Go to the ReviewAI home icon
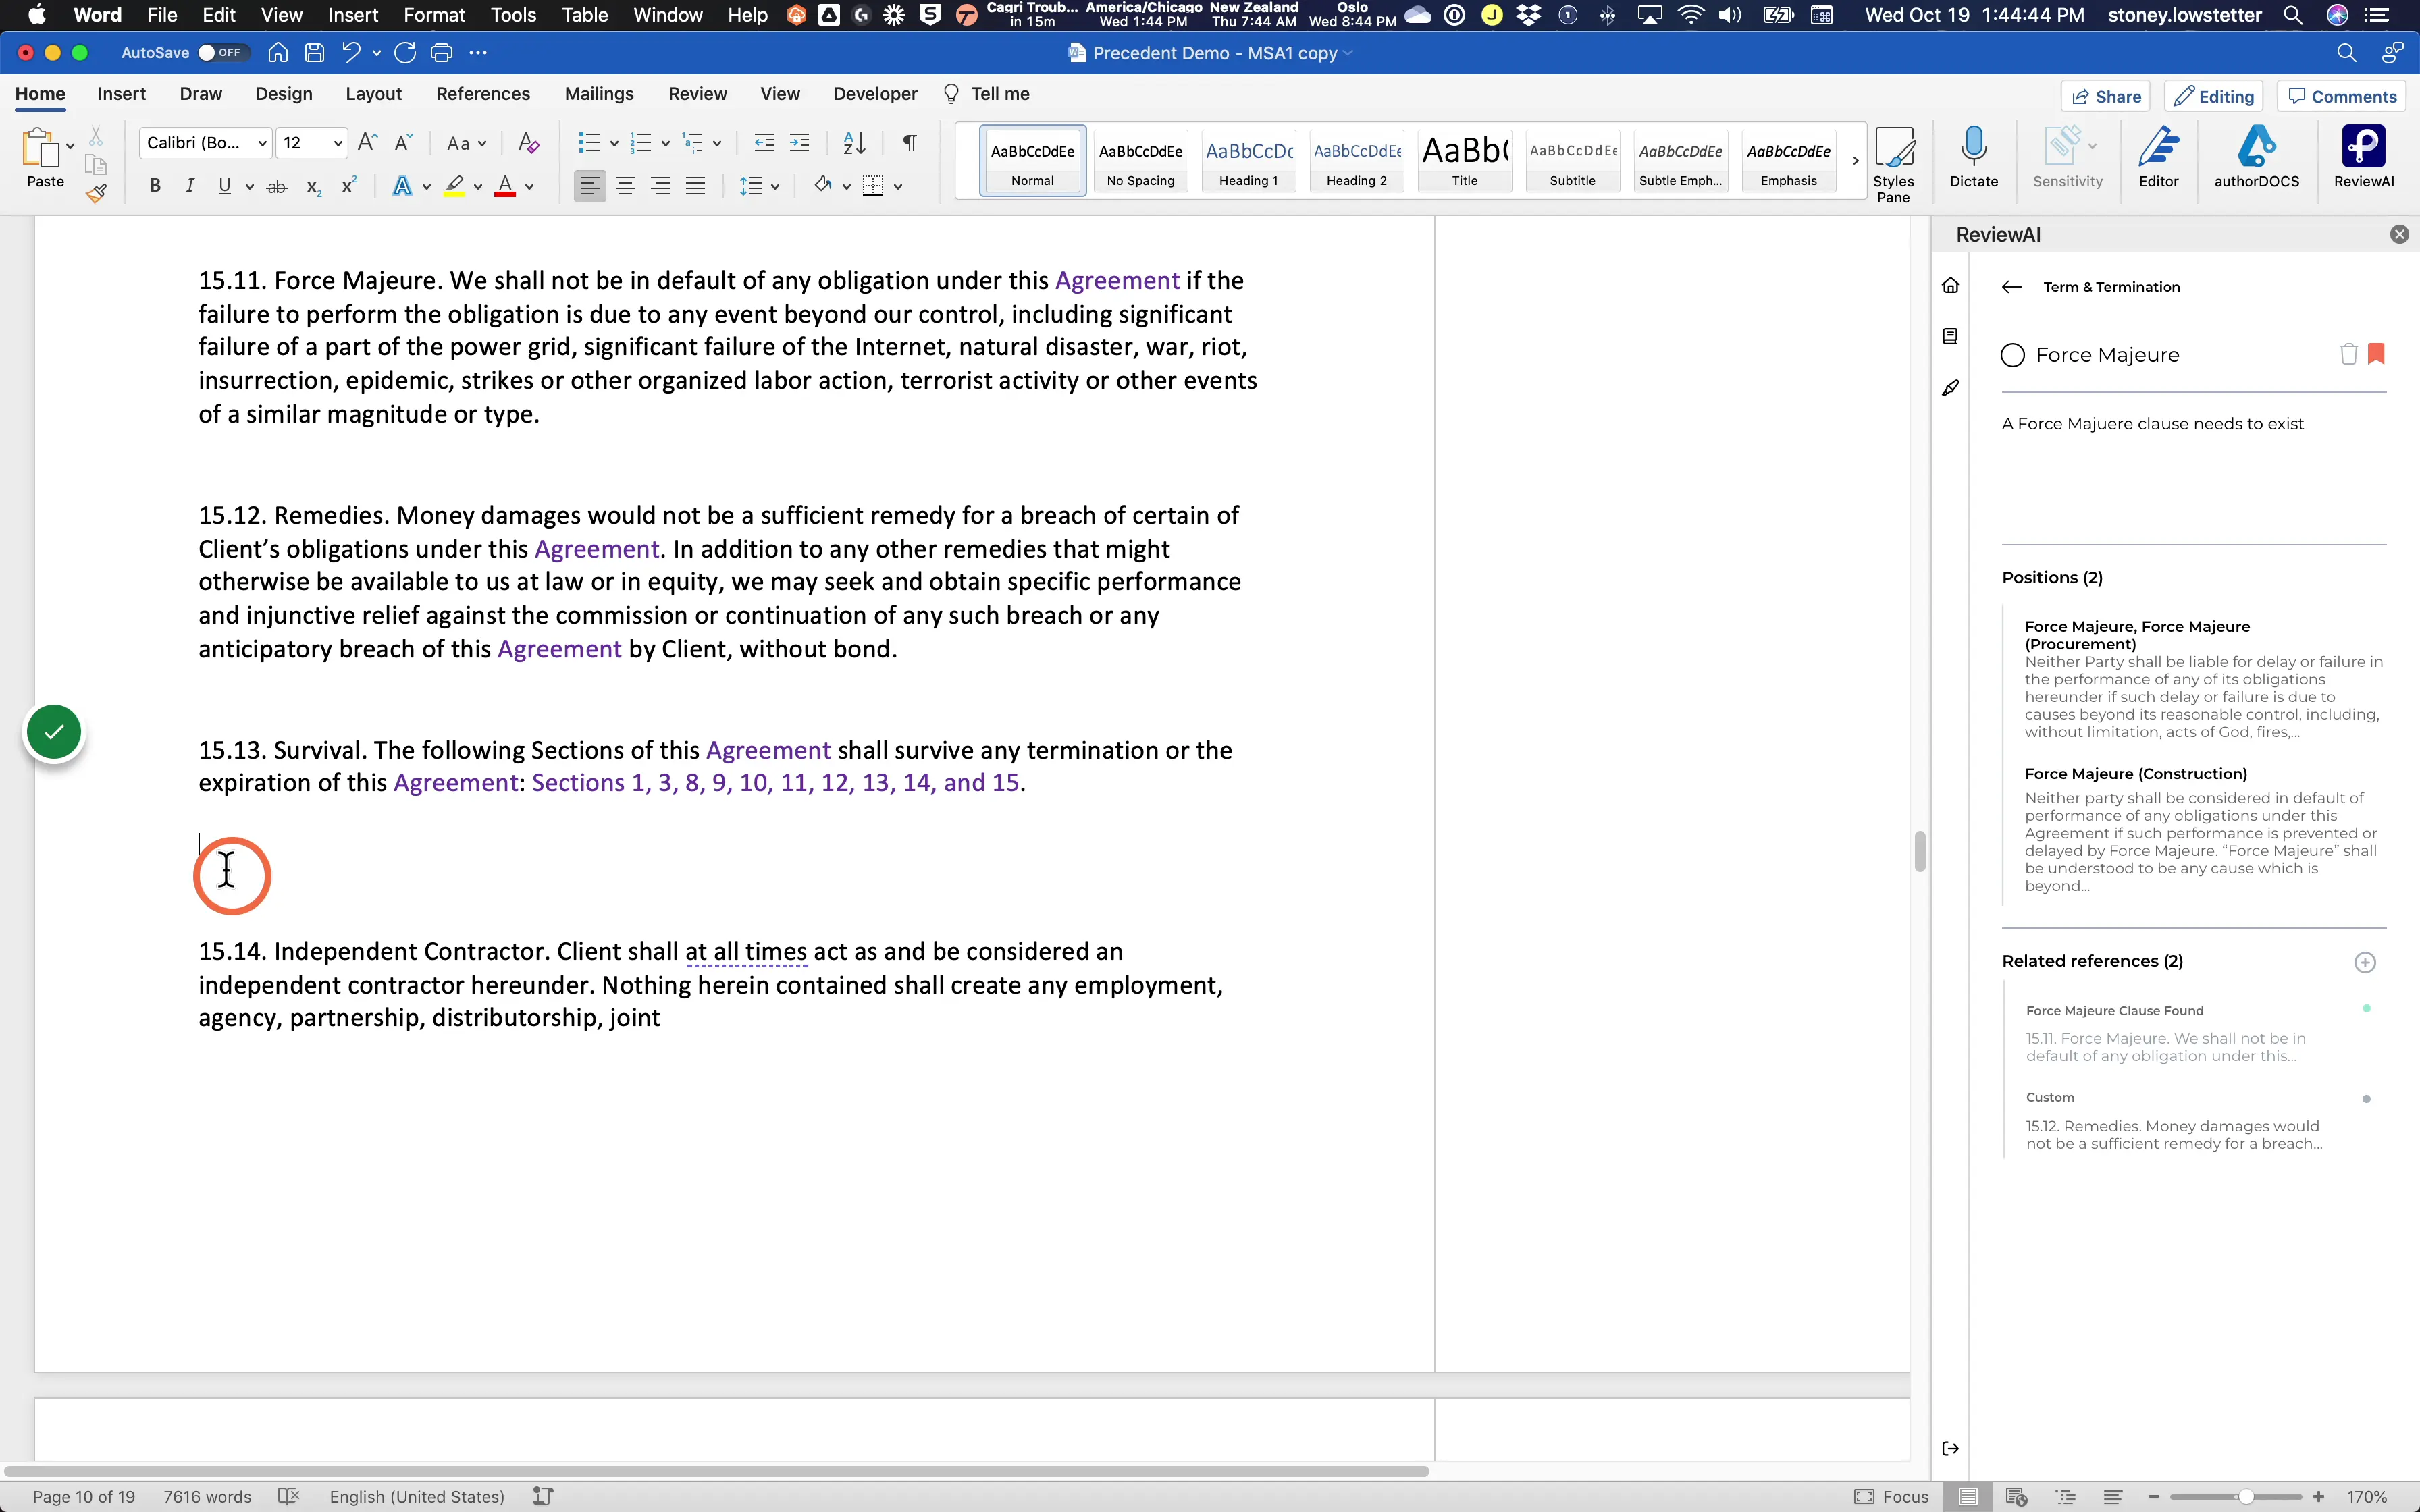2420x1512 pixels. click(1950, 286)
